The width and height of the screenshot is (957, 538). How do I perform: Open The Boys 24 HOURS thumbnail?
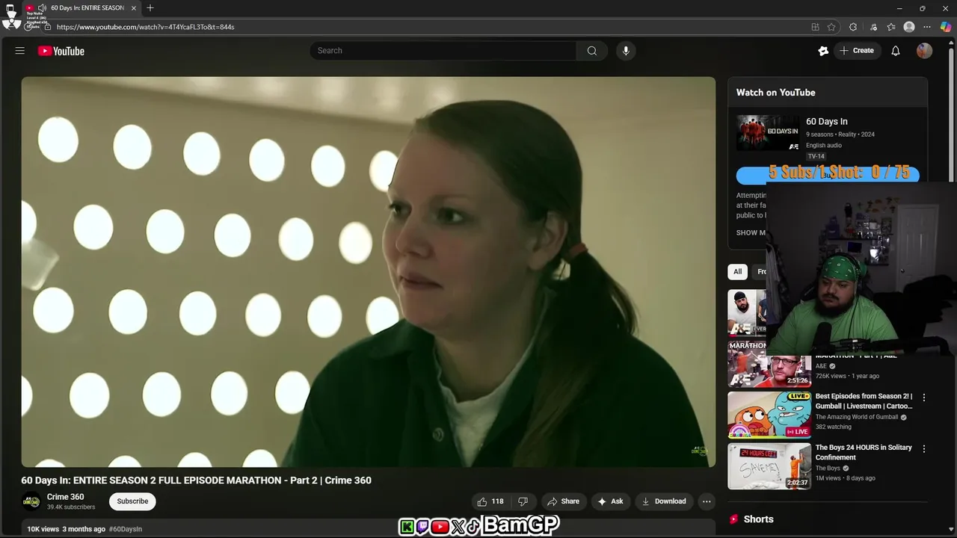[x=769, y=466]
